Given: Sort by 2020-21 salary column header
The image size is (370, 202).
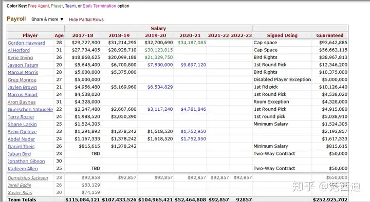Looking at the screenshot, I should [190, 35].
